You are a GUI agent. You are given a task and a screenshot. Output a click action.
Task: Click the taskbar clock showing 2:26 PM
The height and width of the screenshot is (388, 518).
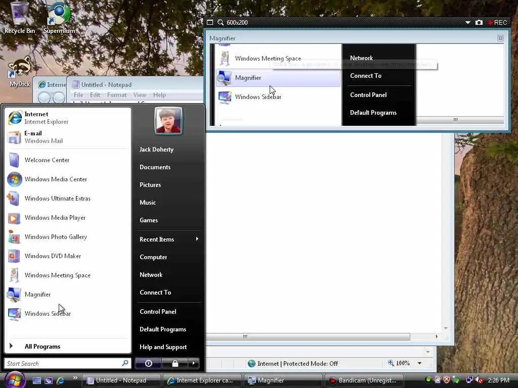point(498,380)
